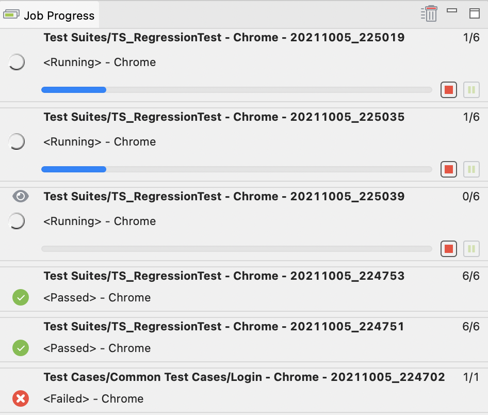Pause the 225039 regression test job
The width and height of the screenshot is (488, 415).
coord(471,249)
